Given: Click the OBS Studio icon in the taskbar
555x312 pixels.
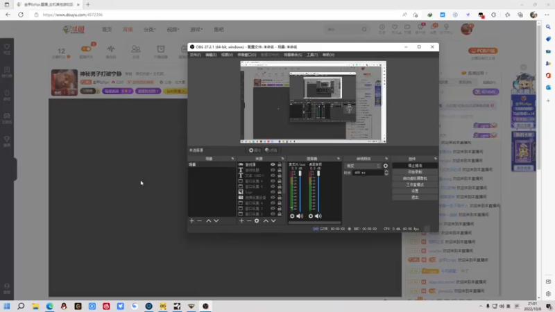Looking at the screenshot, I should (205, 306).
